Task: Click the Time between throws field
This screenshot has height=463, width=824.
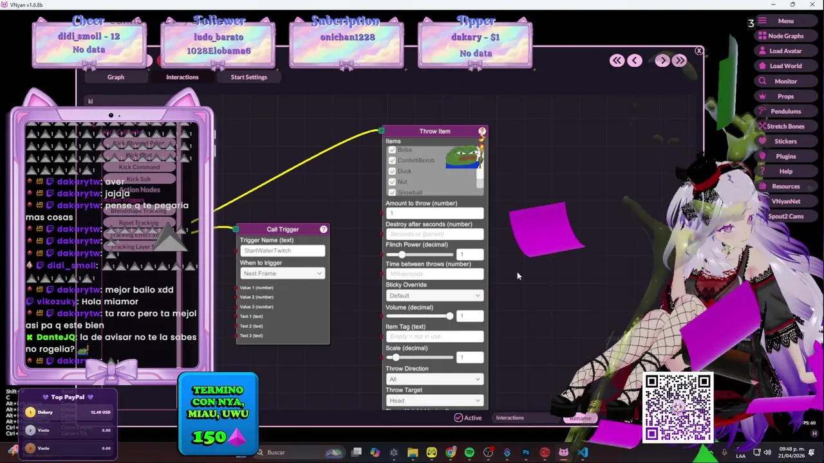Action: click(x=434, y=274)
